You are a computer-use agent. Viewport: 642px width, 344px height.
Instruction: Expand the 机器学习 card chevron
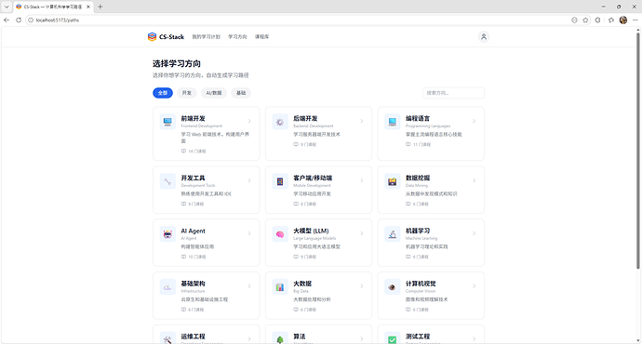click(x=475, y=233)
